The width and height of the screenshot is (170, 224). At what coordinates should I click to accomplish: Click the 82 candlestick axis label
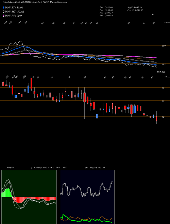point(163,117)
